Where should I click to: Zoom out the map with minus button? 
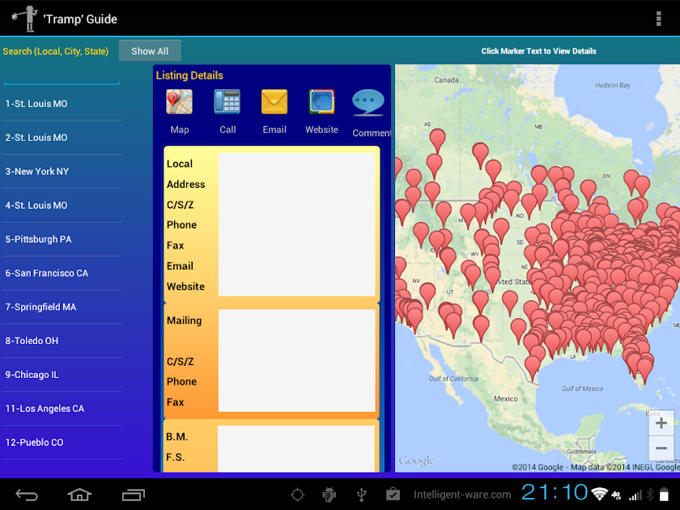[x=661, y=448]
